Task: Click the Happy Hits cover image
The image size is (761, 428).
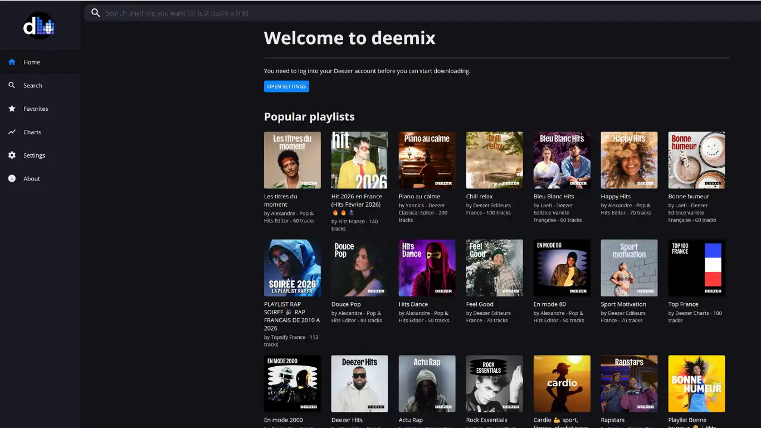Action: pos(629,160)
